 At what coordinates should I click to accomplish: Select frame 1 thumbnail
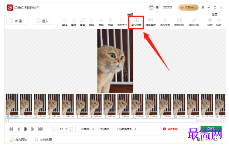tap(26, 104)
